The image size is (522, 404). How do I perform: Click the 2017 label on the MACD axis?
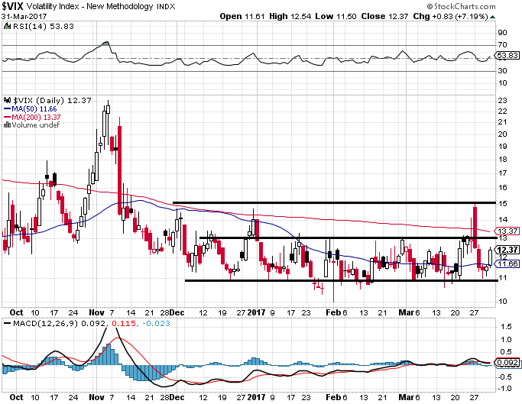click(x=257, y=397)
